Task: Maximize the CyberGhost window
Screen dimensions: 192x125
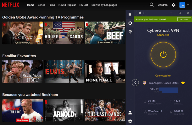Action: click(180, 13)
